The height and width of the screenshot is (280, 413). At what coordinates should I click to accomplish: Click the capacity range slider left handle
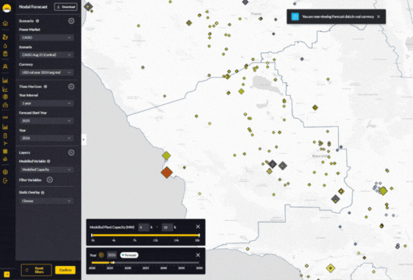pos(92,235)
